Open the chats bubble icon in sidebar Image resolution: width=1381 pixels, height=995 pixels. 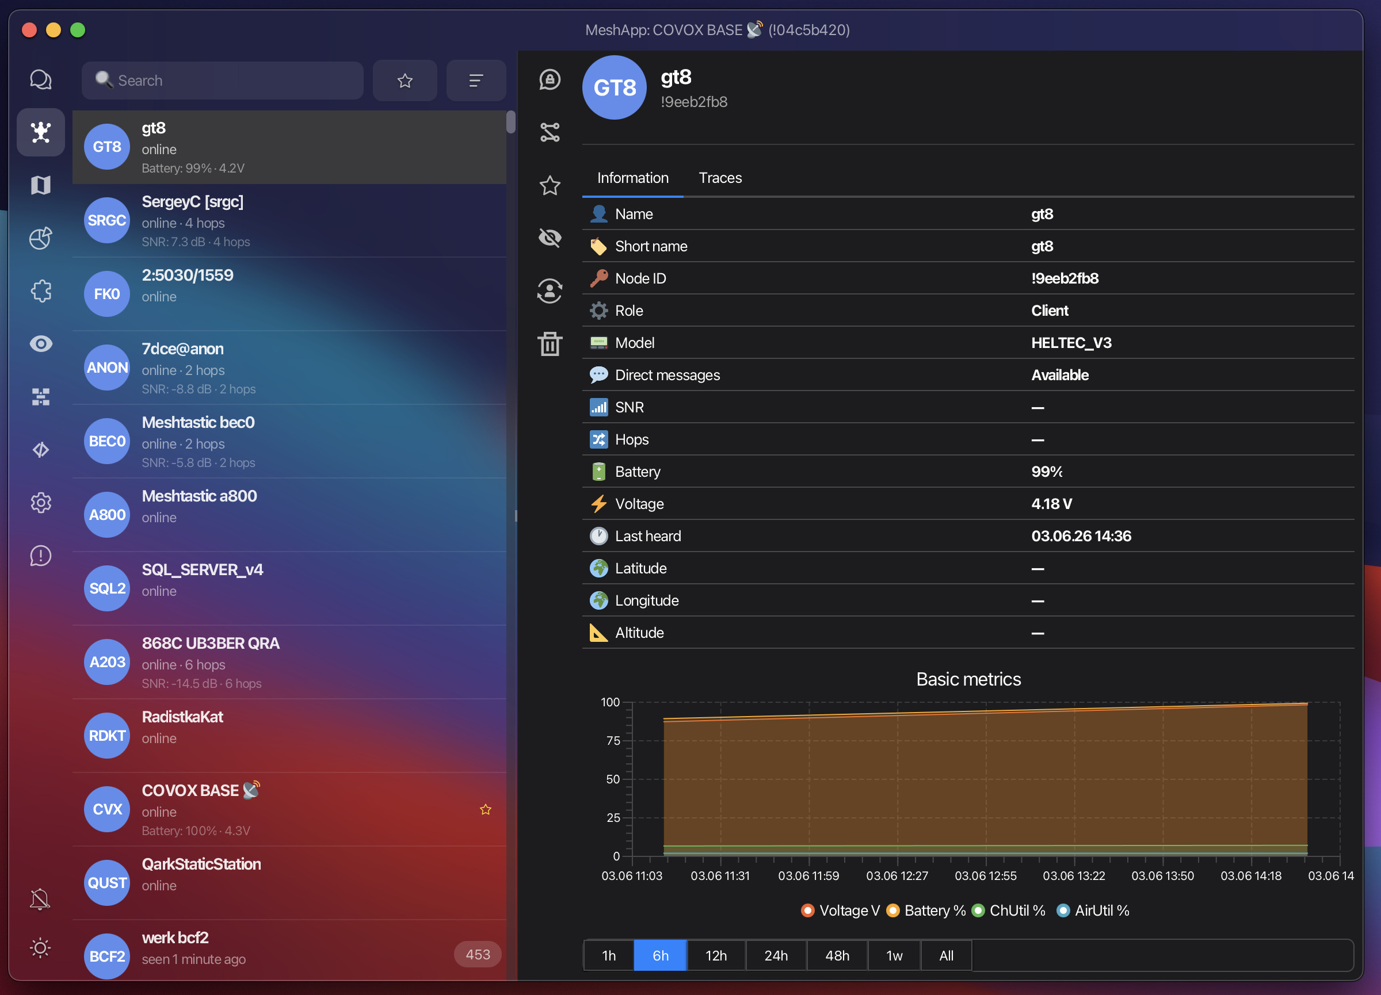[x=41, y=80]
